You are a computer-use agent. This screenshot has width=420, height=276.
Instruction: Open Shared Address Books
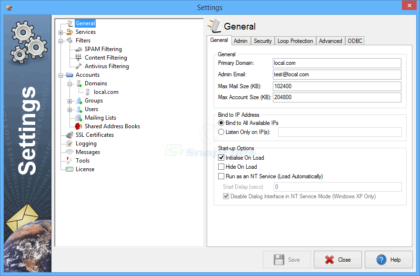pyautogui.click(x=77, y=126)
